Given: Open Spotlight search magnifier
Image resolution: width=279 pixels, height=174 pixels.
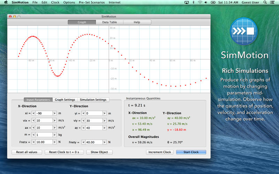Looking at the screenshot, I should [265, 2].
